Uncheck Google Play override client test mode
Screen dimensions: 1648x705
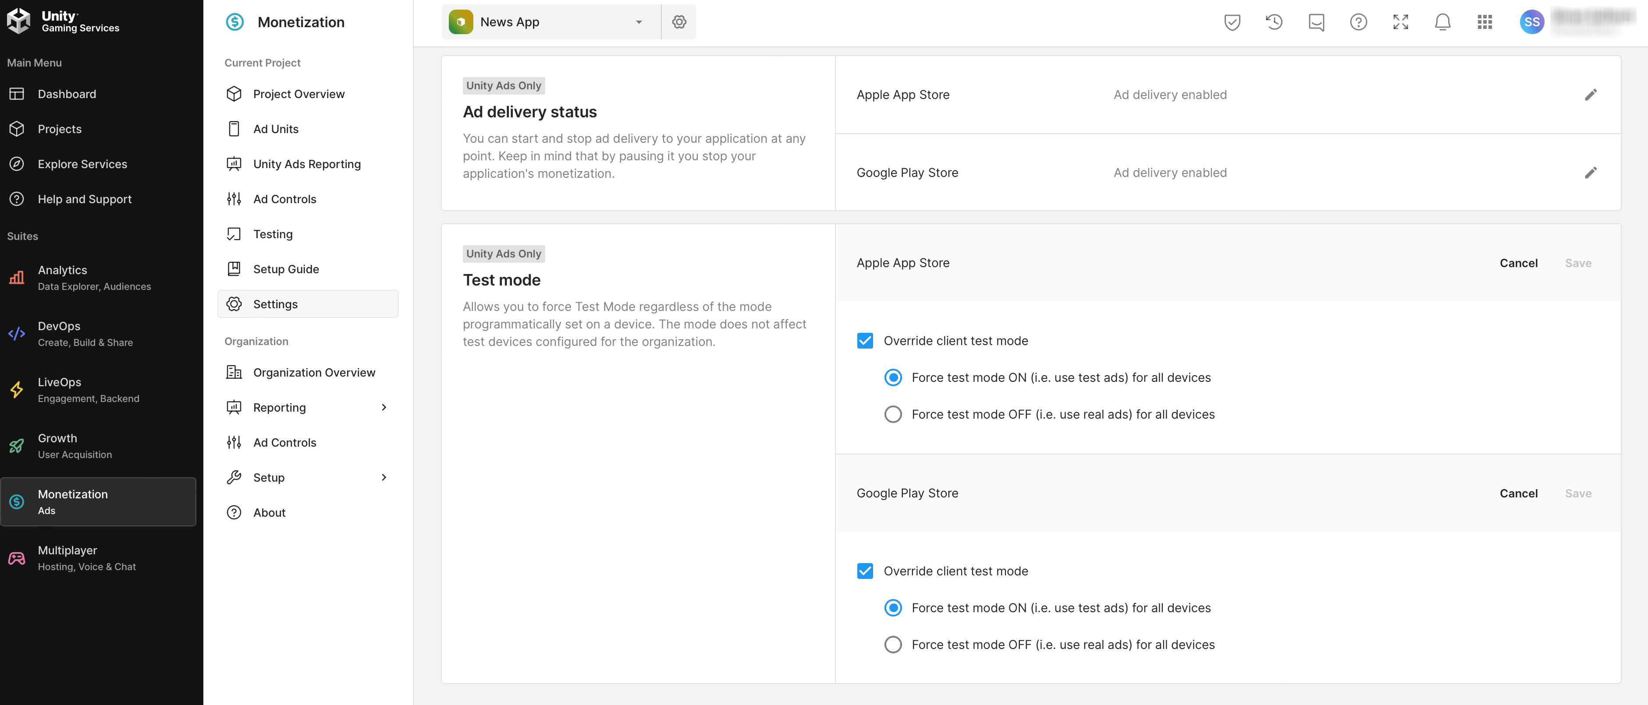[865, 571]
